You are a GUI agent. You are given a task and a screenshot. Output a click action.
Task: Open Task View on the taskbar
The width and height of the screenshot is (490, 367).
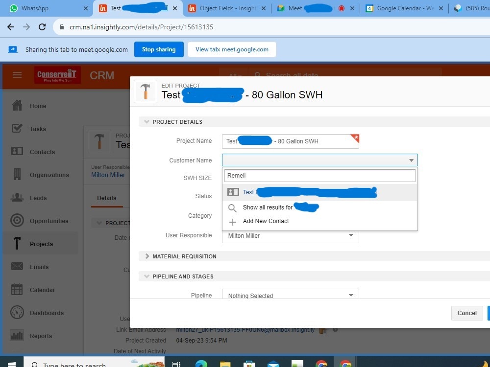click(x=176, y=364)
